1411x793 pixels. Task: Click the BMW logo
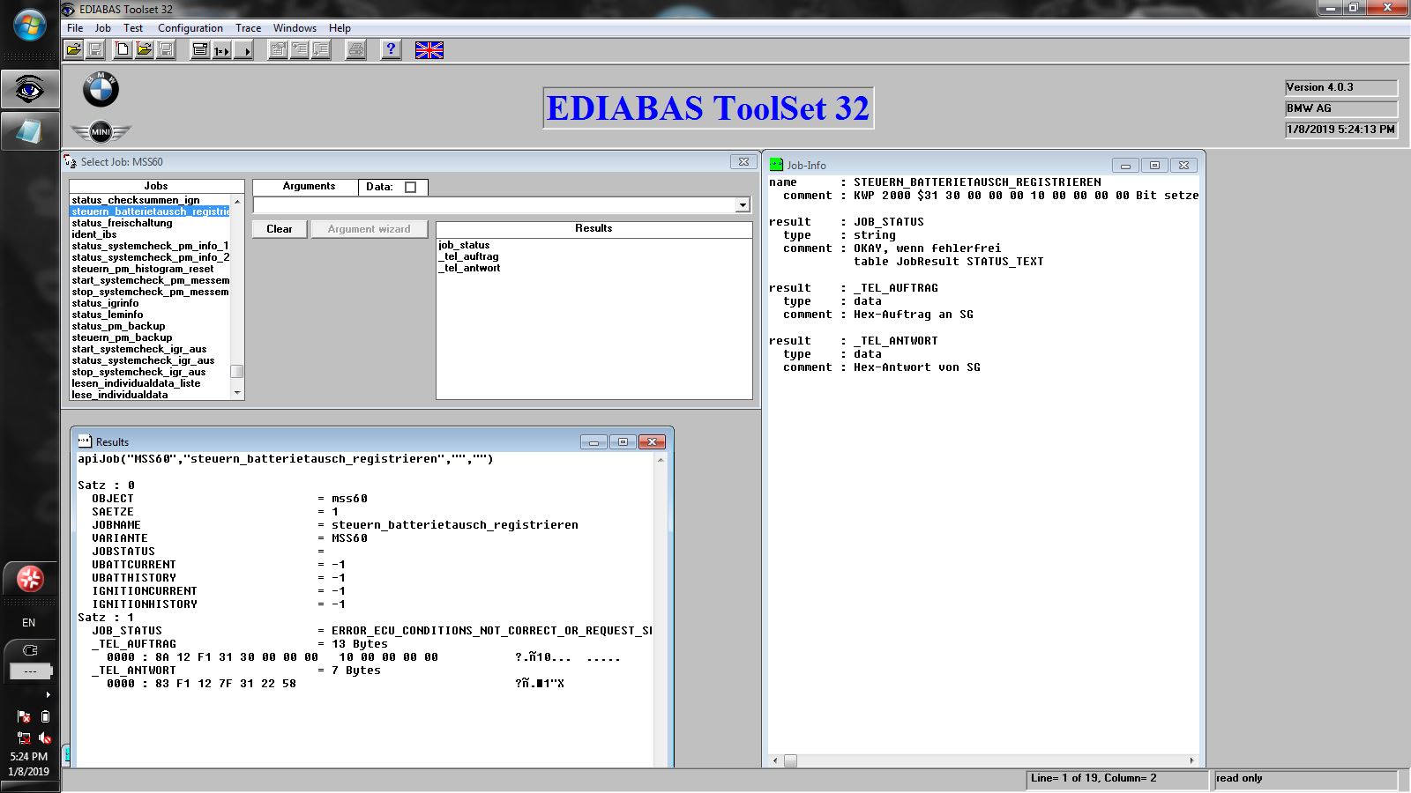click(101, 89)
